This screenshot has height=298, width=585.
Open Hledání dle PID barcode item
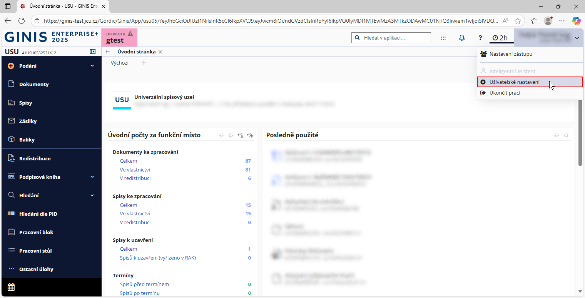38,214
